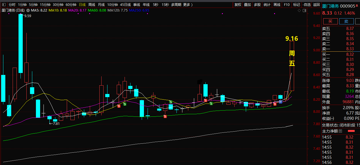Click the blue T marker on the chart

point(280,102)
